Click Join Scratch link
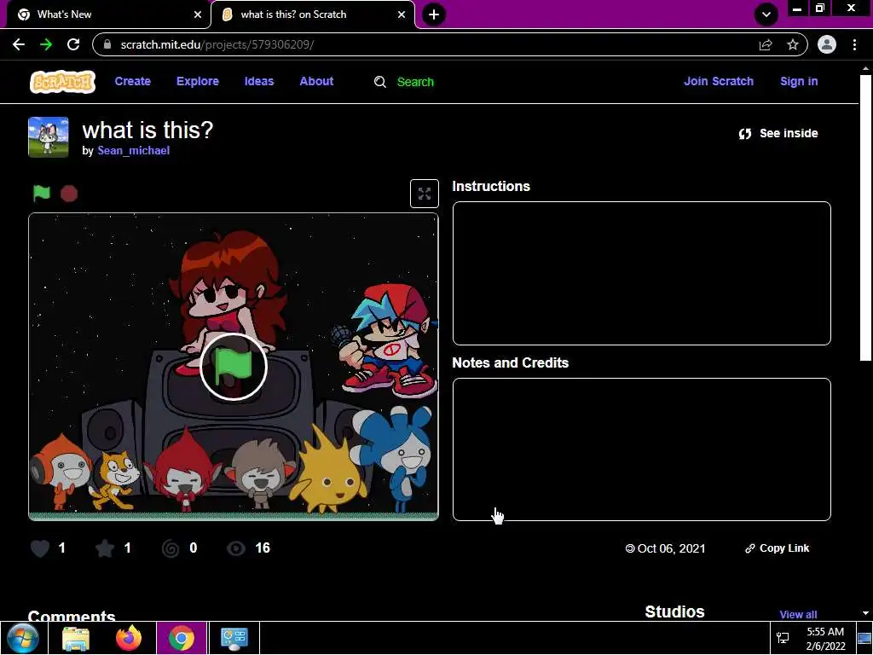 click(x=718, y=81)
